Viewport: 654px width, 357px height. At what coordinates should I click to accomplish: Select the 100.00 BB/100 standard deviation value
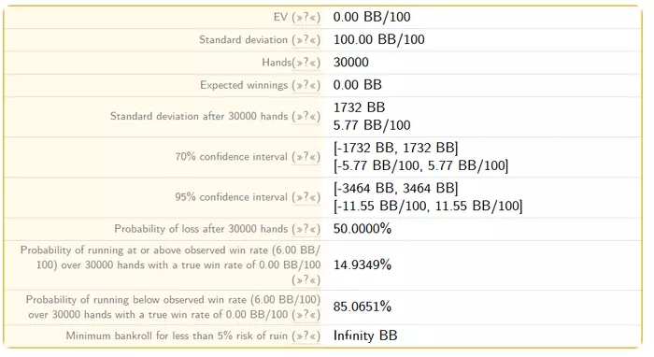(378, 39)
